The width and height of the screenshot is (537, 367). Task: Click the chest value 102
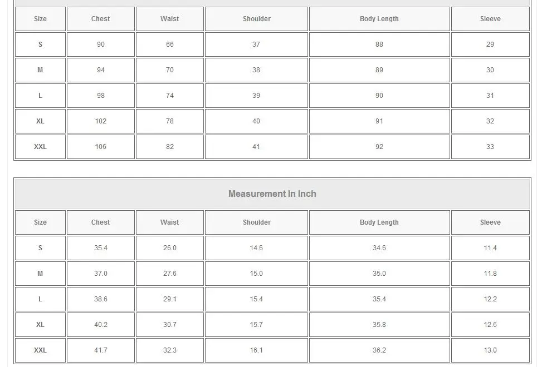pyautogui.click(x=100, y=121)
